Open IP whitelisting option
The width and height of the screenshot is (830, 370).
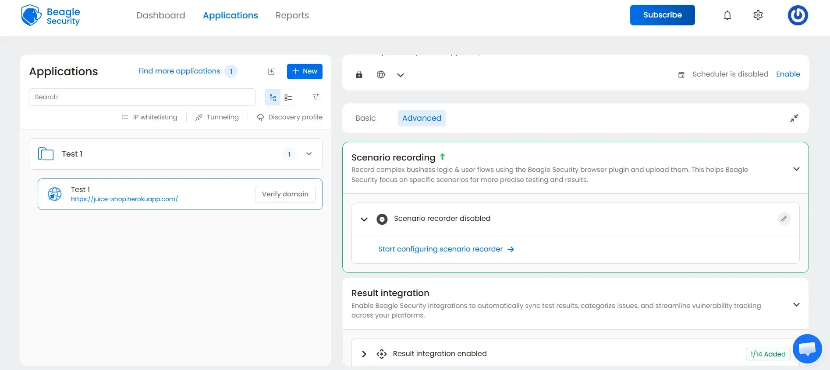point(149,117)
